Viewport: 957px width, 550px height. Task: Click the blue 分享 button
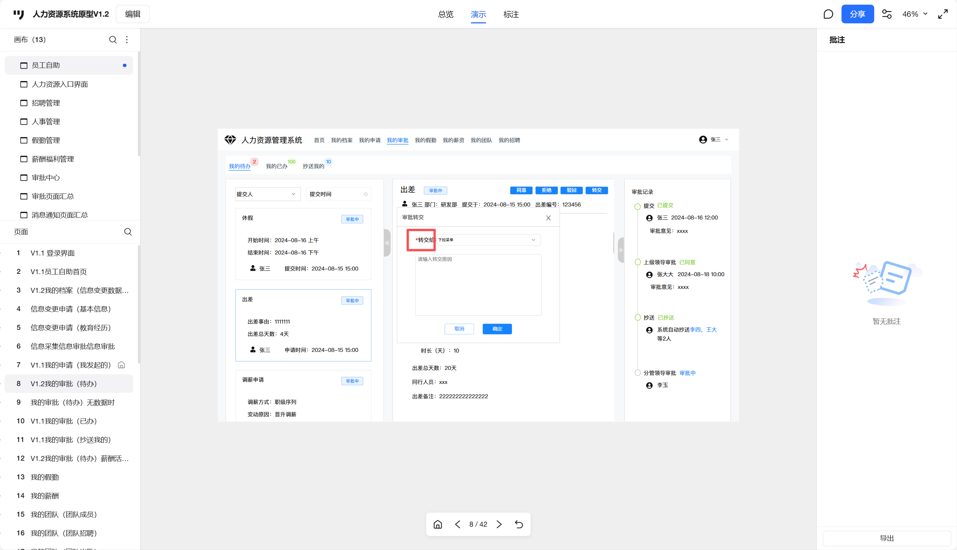tap(857, 14)
